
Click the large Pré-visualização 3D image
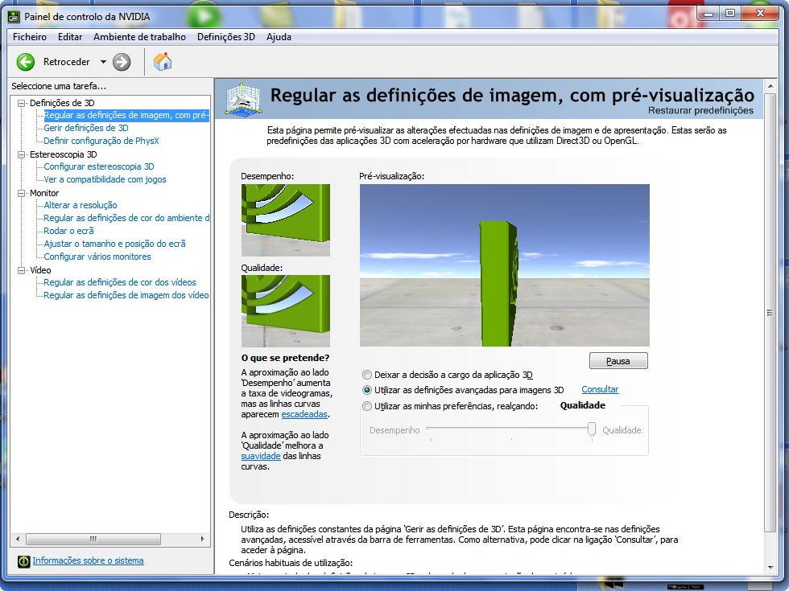(504, 265)
